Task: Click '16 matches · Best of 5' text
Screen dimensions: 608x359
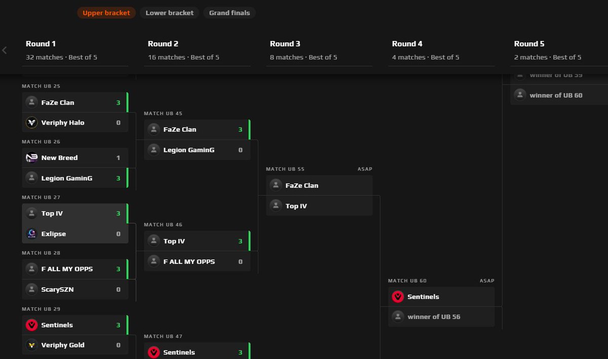Action: (x=183, y=57)
